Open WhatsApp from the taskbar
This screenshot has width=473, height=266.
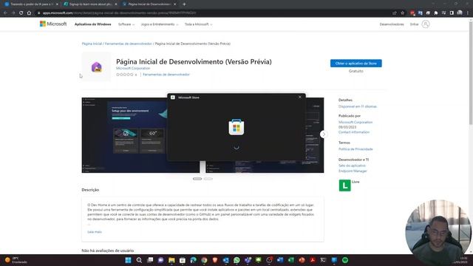(236, 260)
